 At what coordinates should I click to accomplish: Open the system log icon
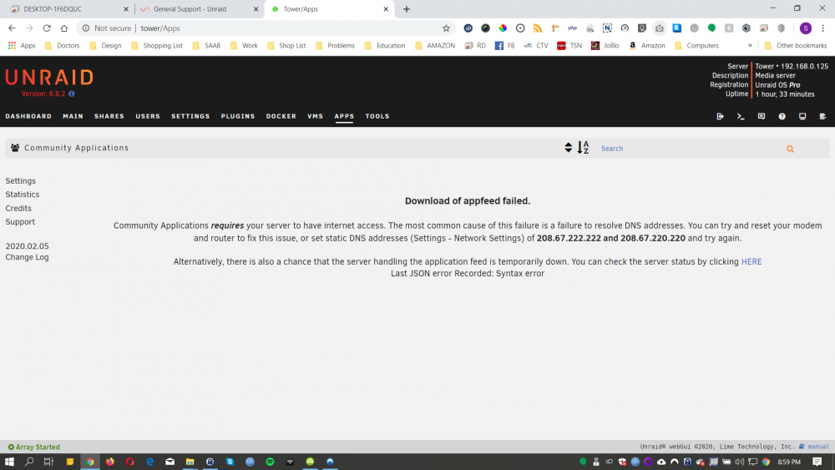pyautogui.click(x=822, y=116)
